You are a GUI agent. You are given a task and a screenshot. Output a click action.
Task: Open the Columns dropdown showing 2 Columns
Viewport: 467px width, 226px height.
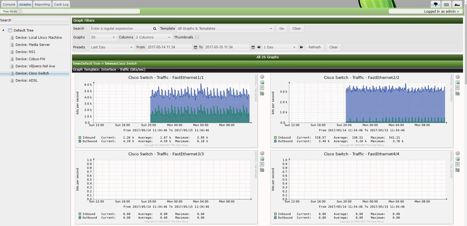(154, 37)
